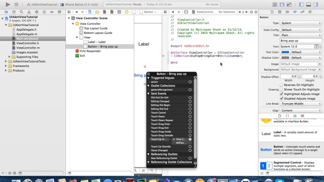
Task: Open the File Template library
Action: 280,116
